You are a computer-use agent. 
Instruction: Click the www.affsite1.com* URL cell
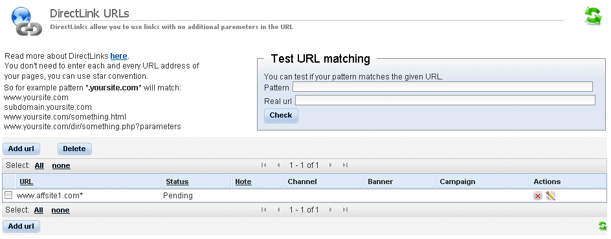pyautogui.click(x=50, y=196)
